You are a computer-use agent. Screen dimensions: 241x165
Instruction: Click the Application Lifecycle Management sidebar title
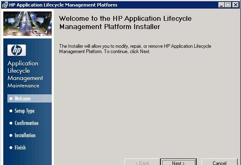[25, 71]
